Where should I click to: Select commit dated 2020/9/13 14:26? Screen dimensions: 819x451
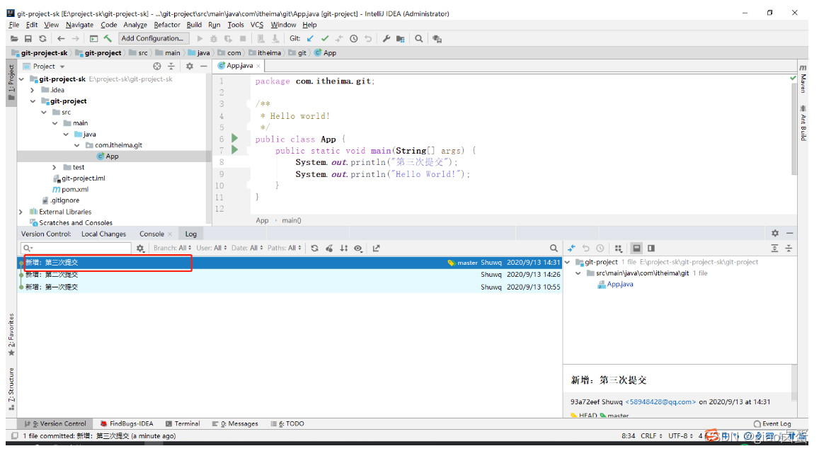coord(290,275)
